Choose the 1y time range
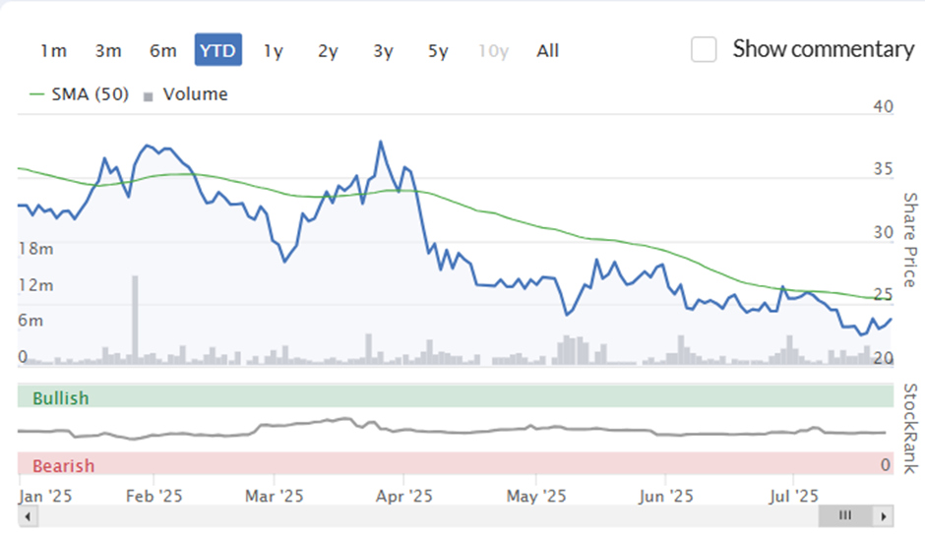 [x=274, y=51]
